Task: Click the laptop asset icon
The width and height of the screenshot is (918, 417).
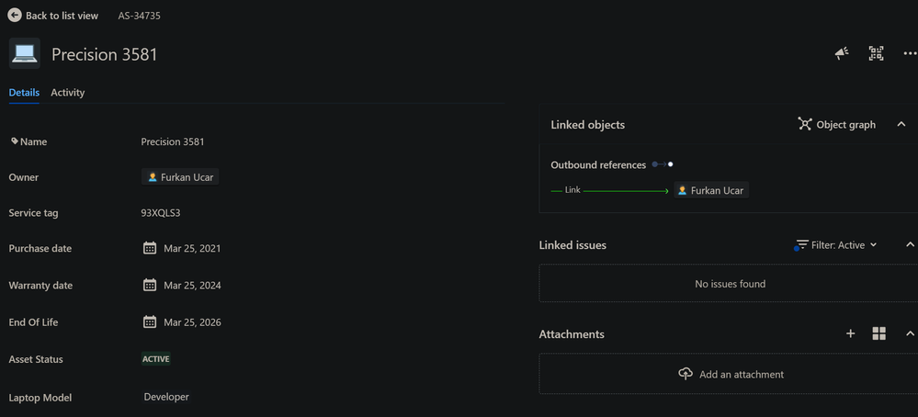Action: (25, 53)
